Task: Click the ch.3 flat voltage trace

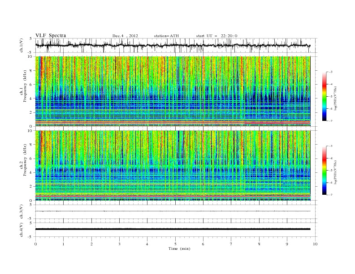Action: [173, 211]
